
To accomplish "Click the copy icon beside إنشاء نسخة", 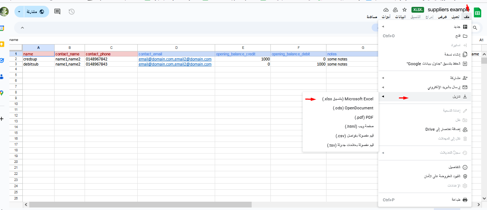I will [x=465, y=54].
